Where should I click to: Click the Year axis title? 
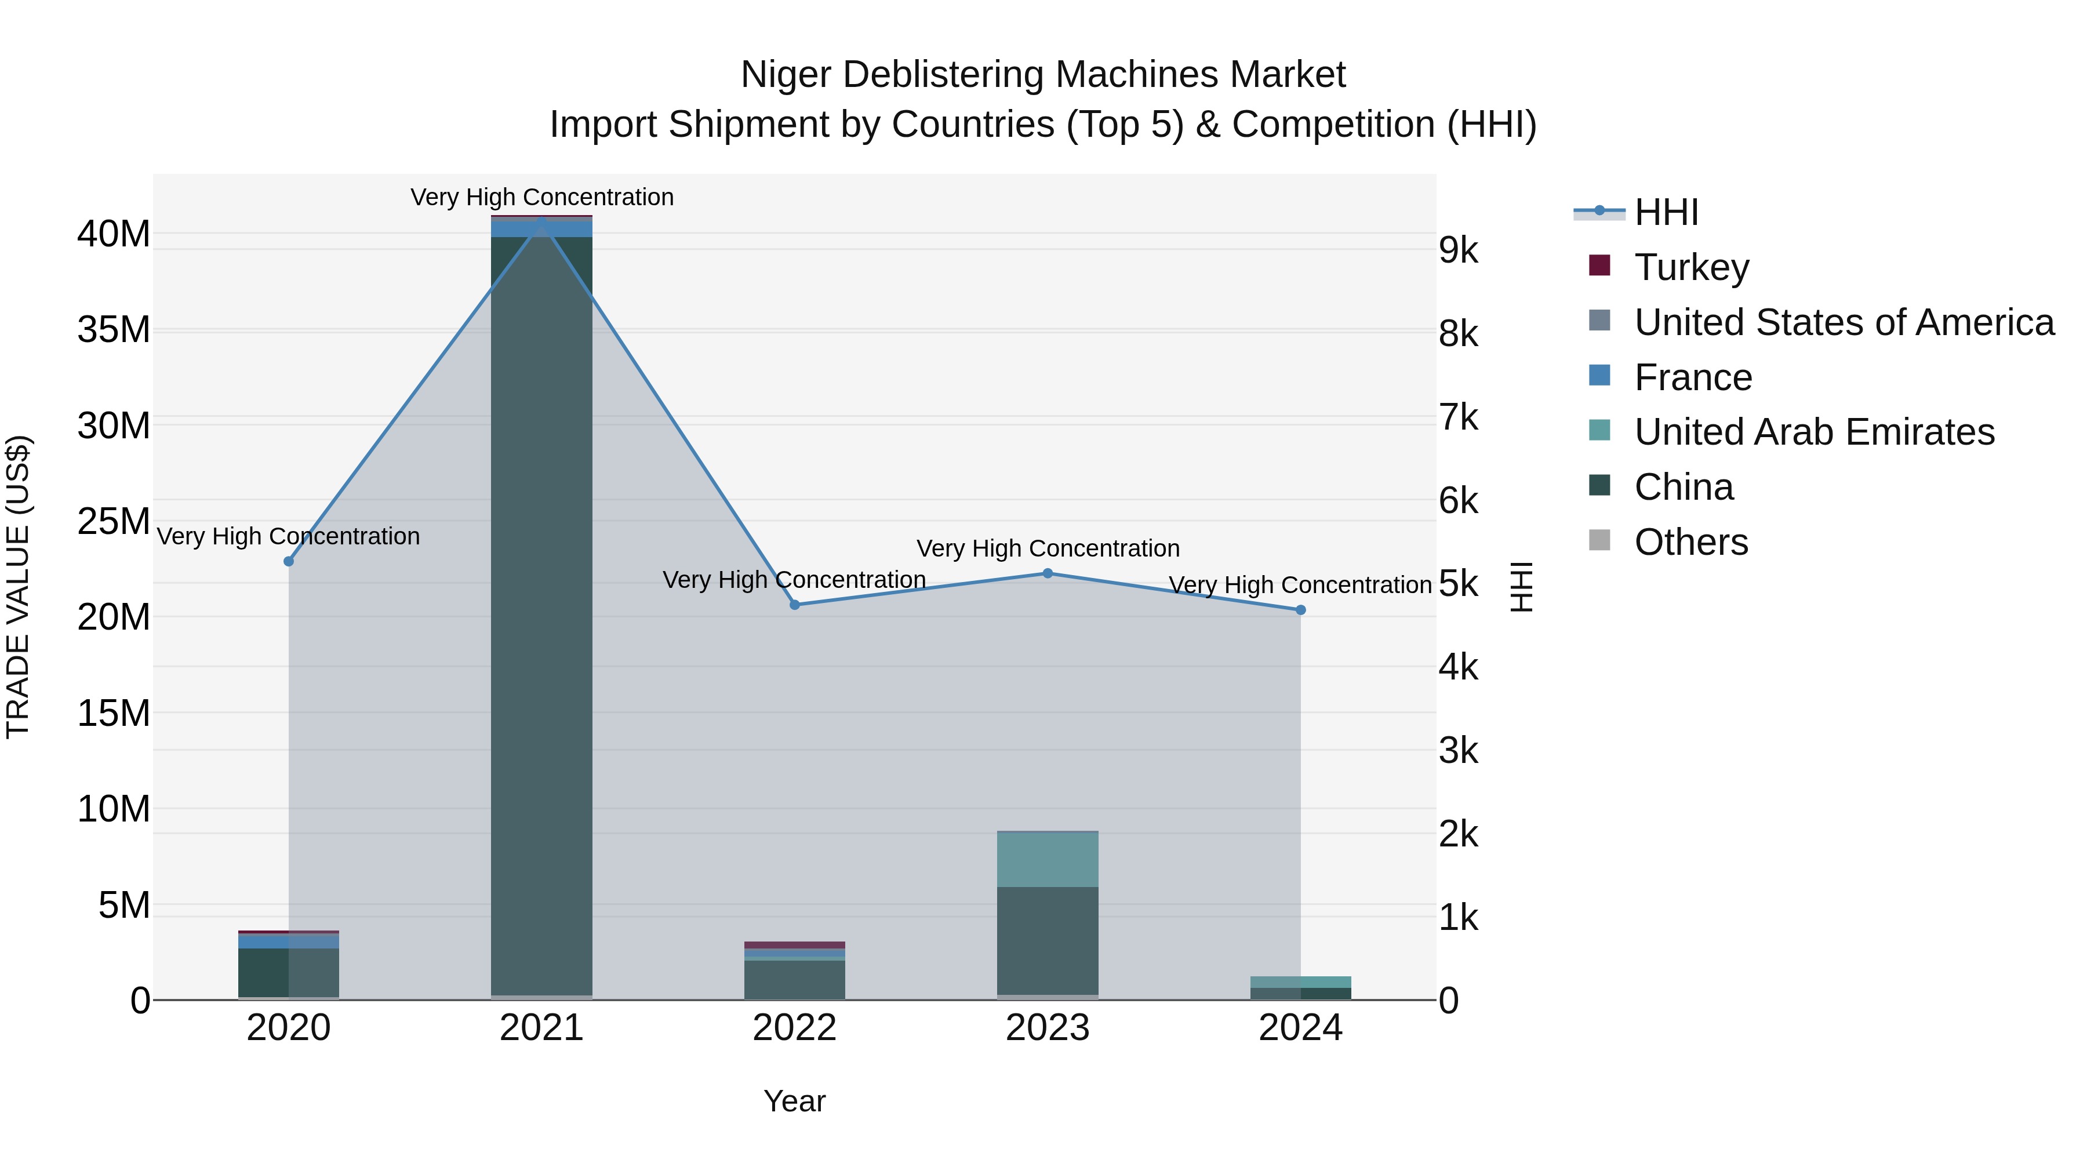coord(795,1101)
